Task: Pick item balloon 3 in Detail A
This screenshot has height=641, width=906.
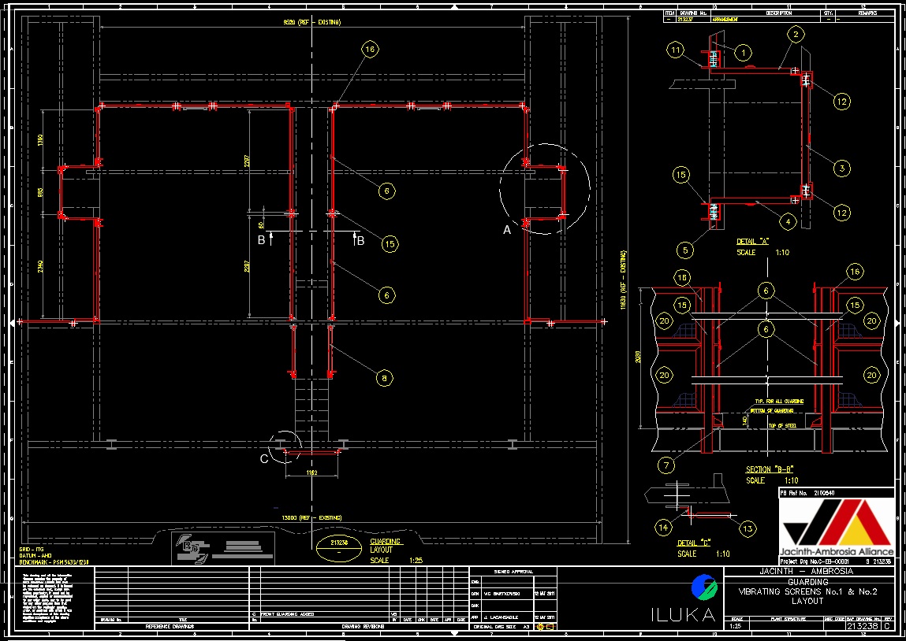Action: pyautogui.click(x=841, y=167)
